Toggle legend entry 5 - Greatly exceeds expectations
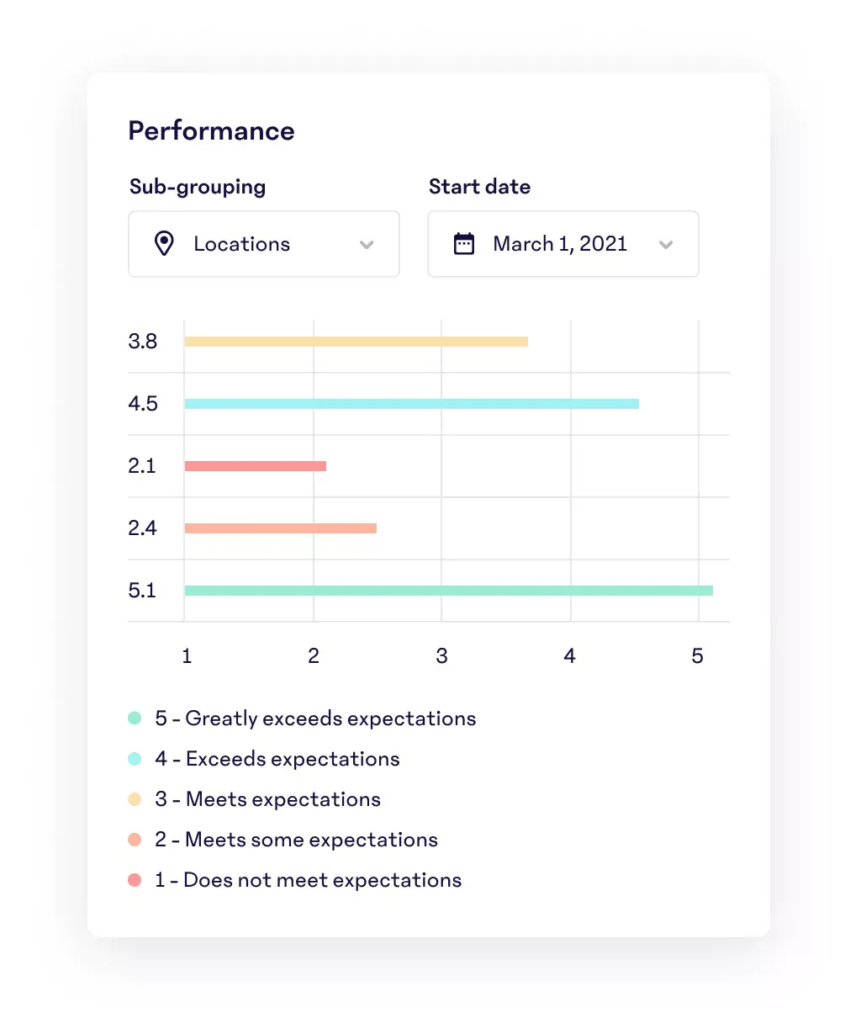 point(315,718)
